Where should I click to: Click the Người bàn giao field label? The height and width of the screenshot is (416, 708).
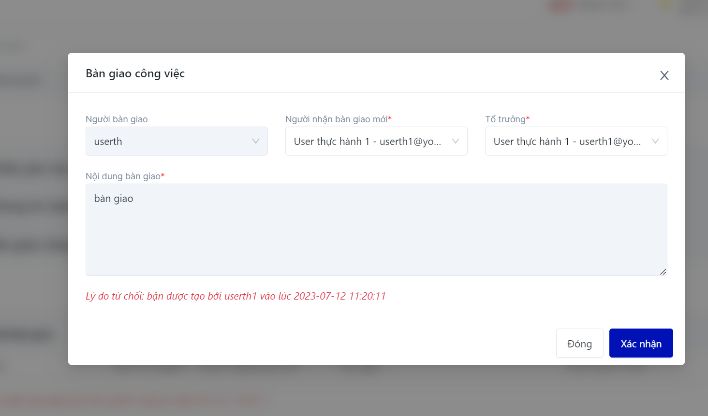117,119
